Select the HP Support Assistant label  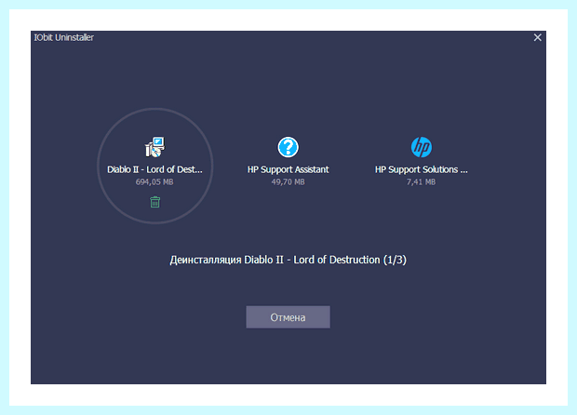(288, 169)
